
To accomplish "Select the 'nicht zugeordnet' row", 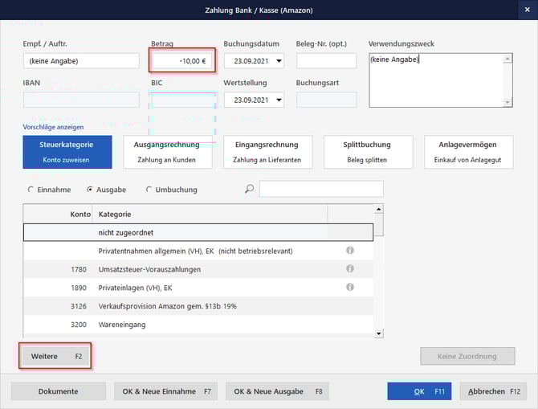I will (198, 232).
